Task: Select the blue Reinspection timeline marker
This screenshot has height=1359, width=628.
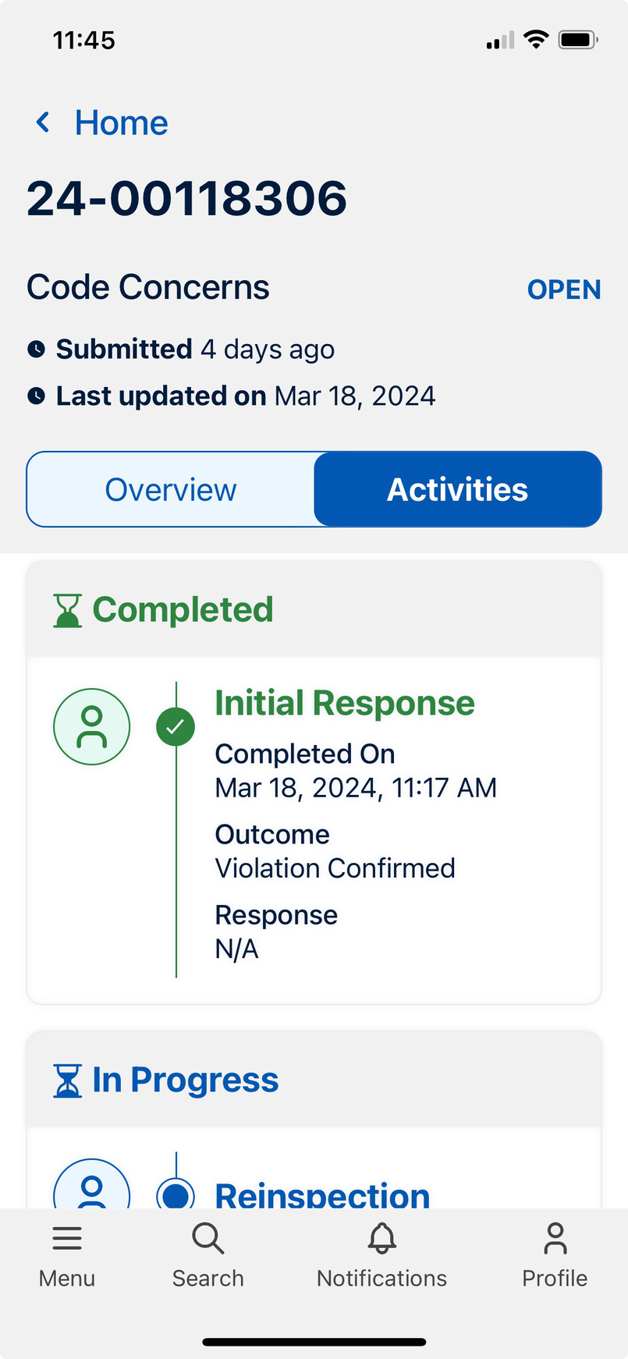Action: pos(176,1194)
